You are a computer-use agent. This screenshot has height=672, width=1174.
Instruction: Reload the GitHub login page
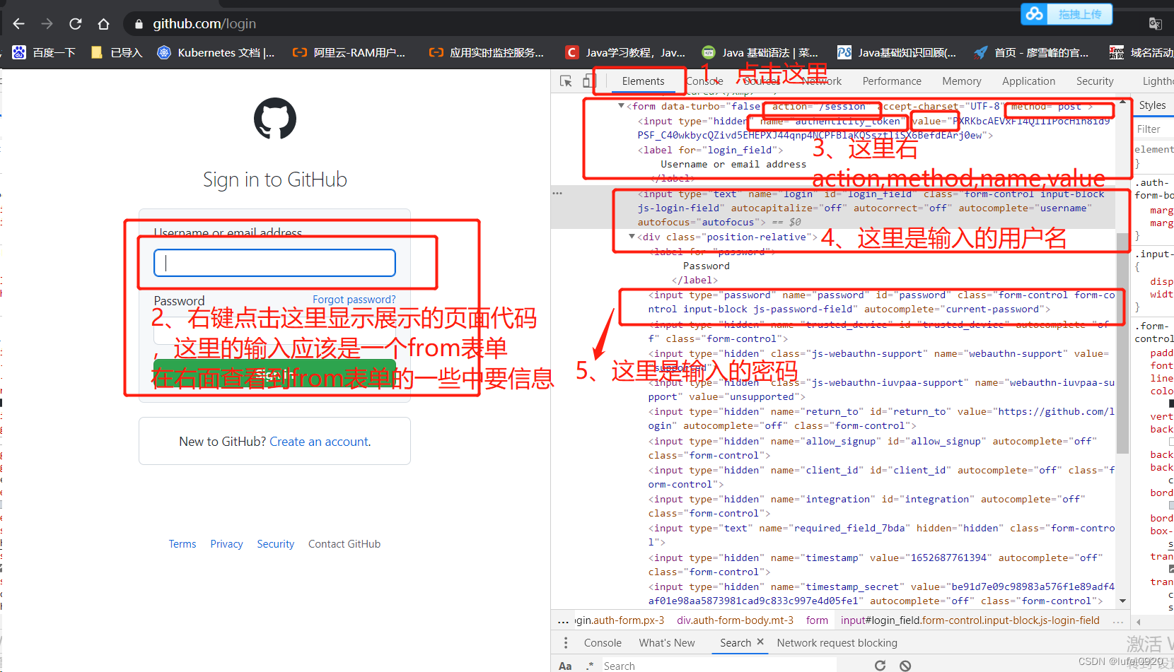click(75, 24)
